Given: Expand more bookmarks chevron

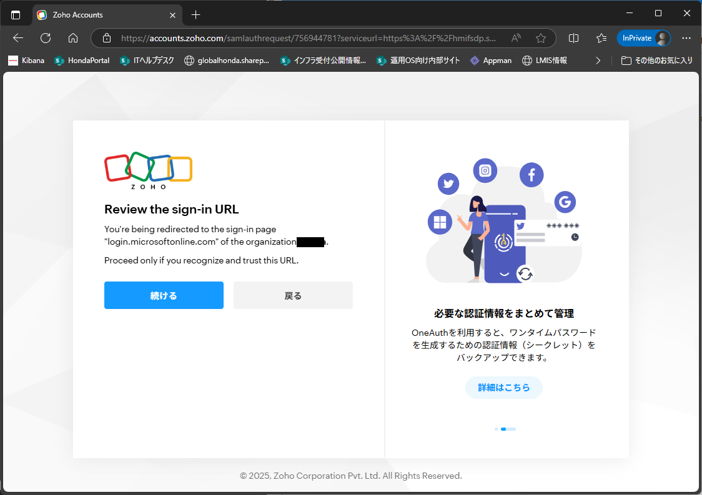Looking at the screenshot, I should [598, 61].
